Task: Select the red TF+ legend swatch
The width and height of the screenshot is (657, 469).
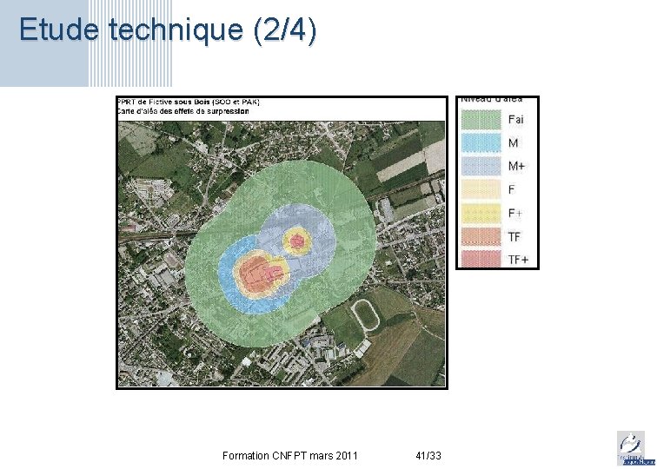Action: 481,259
